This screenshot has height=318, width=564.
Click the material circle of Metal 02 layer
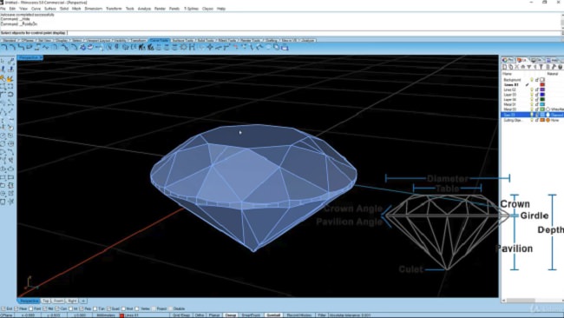point(548,109)
